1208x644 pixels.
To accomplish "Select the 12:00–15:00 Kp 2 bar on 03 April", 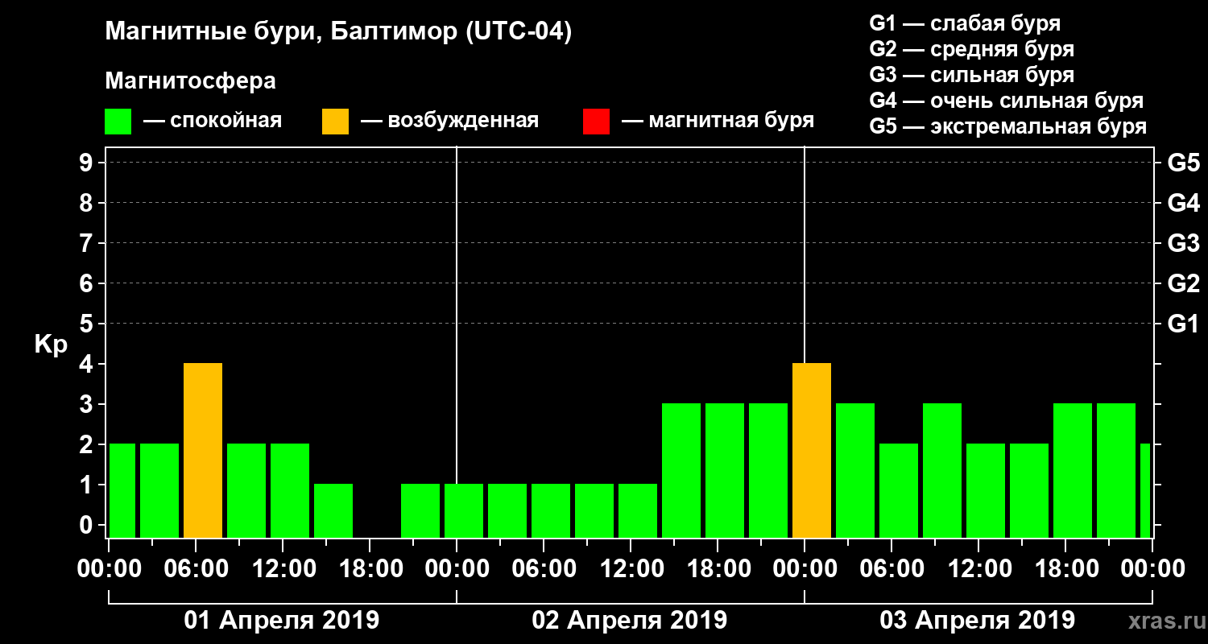I will (986, 491).
